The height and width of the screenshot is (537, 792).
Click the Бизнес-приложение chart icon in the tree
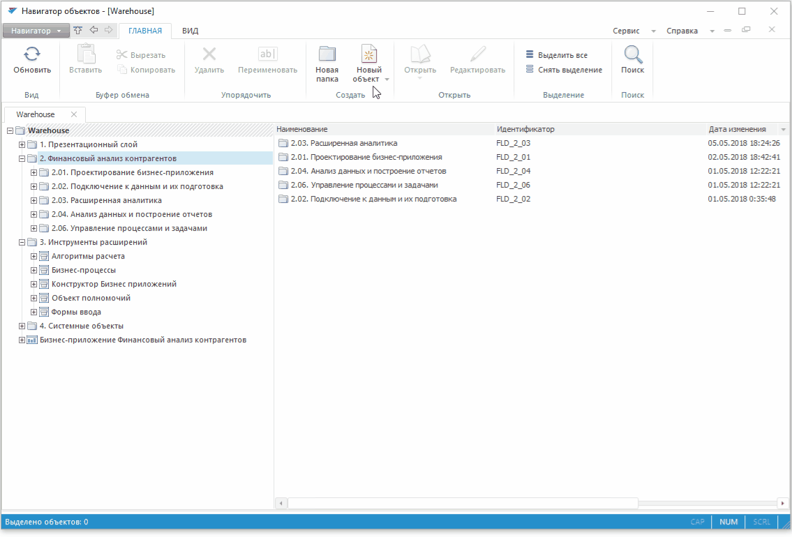click(x=32, y=340)
